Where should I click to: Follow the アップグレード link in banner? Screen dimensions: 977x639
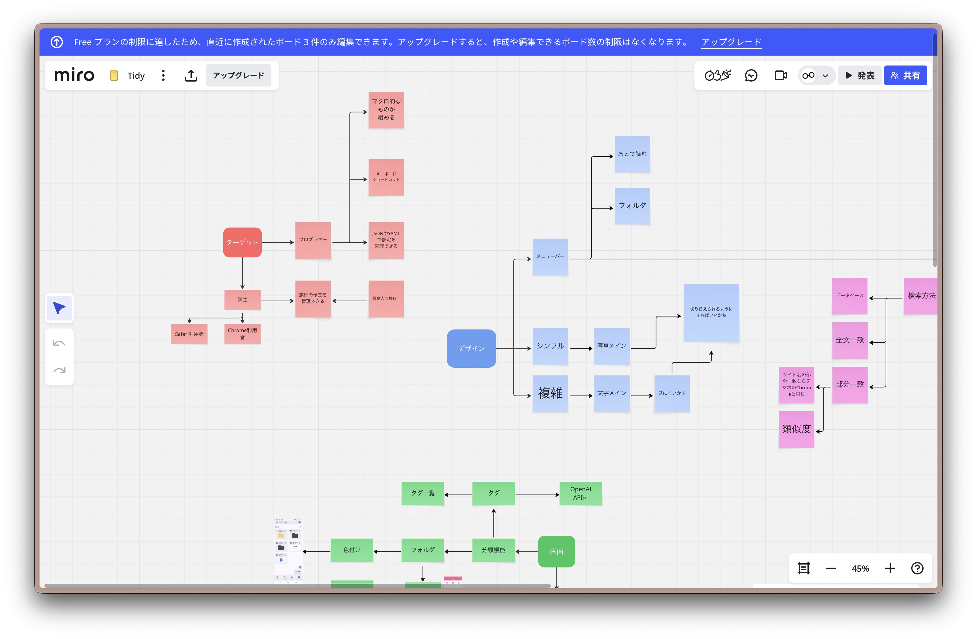coord(731,42)
